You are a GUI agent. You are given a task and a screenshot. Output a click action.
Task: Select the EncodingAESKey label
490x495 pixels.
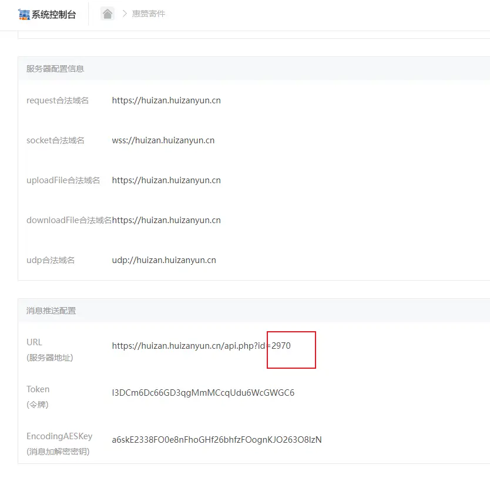pos(59,436)
